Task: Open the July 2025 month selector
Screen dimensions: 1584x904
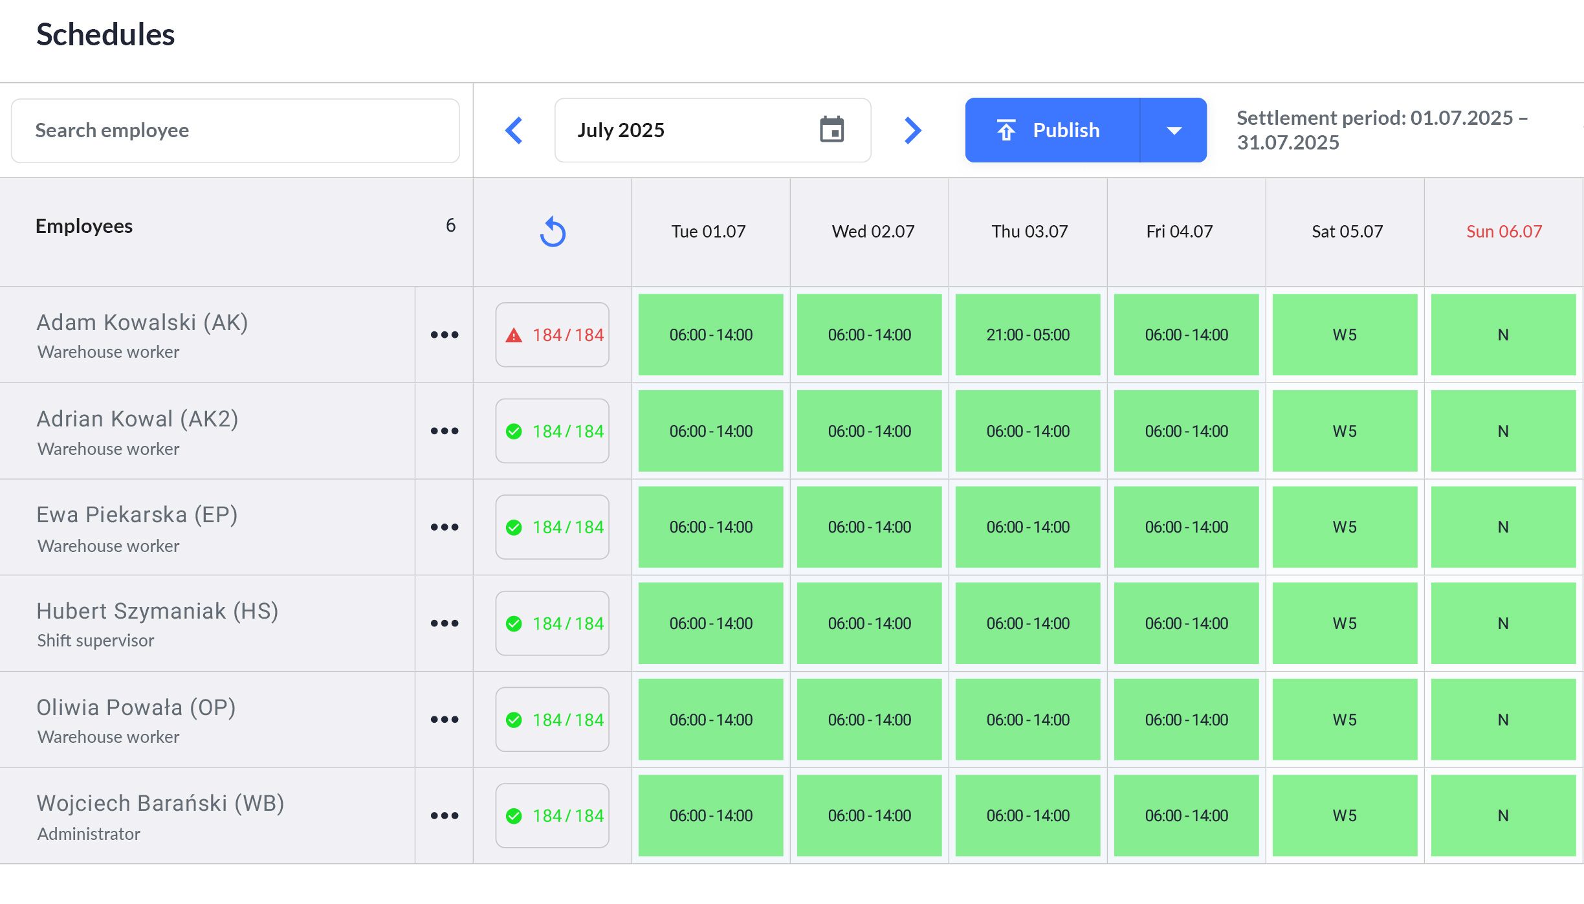Action: (x=686, y=131)
